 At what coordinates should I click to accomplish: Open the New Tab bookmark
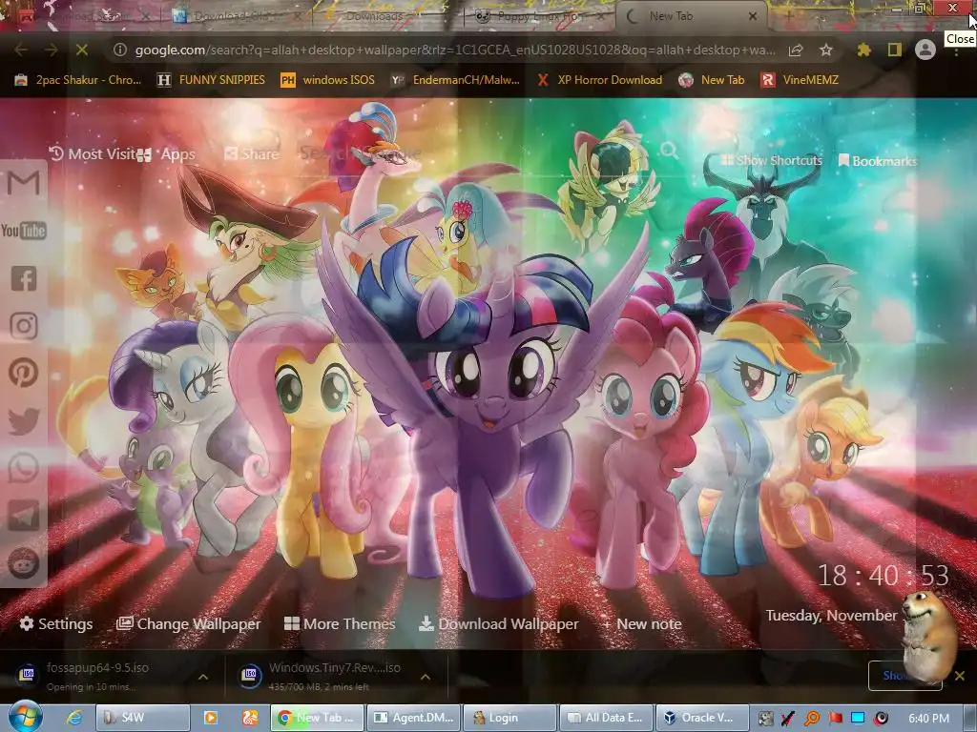pos(712,80)
